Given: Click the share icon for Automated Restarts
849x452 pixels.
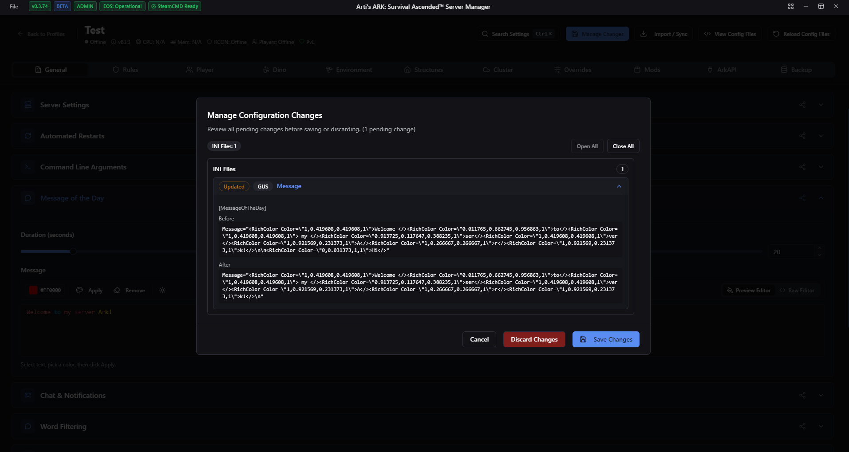Looking at the screenshot, I should pyautogui.click(x=802, y=136).
